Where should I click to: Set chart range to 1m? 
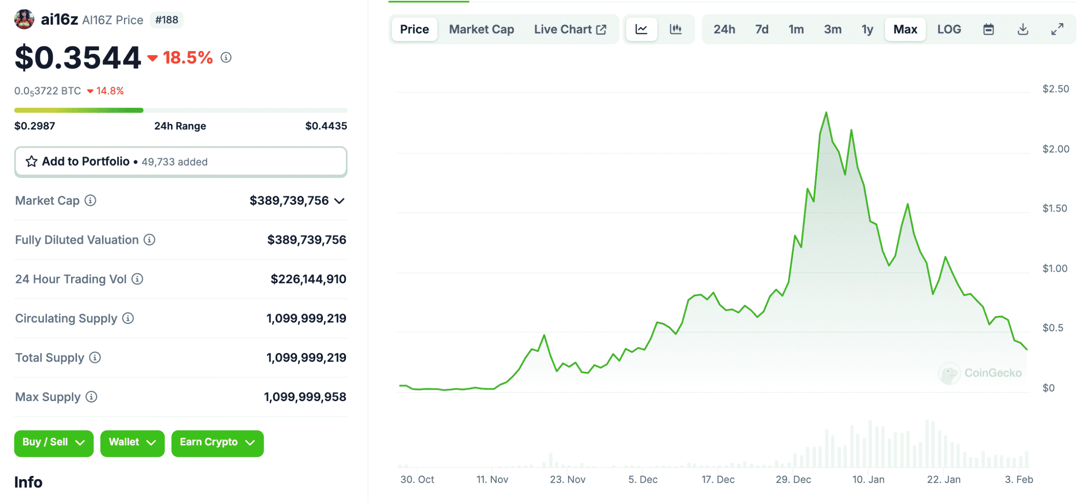tap(796, 29)
